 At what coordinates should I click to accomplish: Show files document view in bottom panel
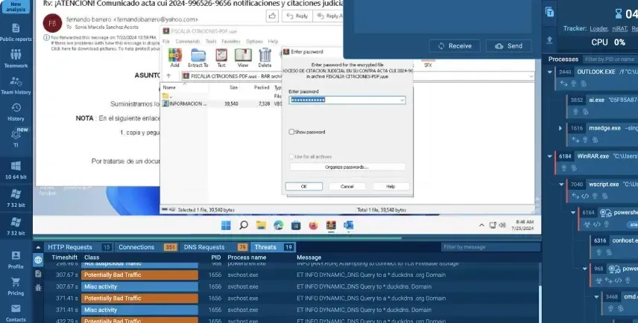point(38,274)
